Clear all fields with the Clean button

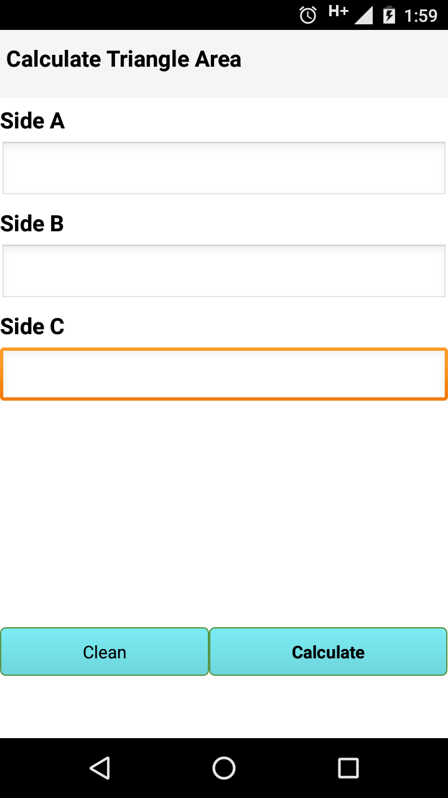(105, 651)
